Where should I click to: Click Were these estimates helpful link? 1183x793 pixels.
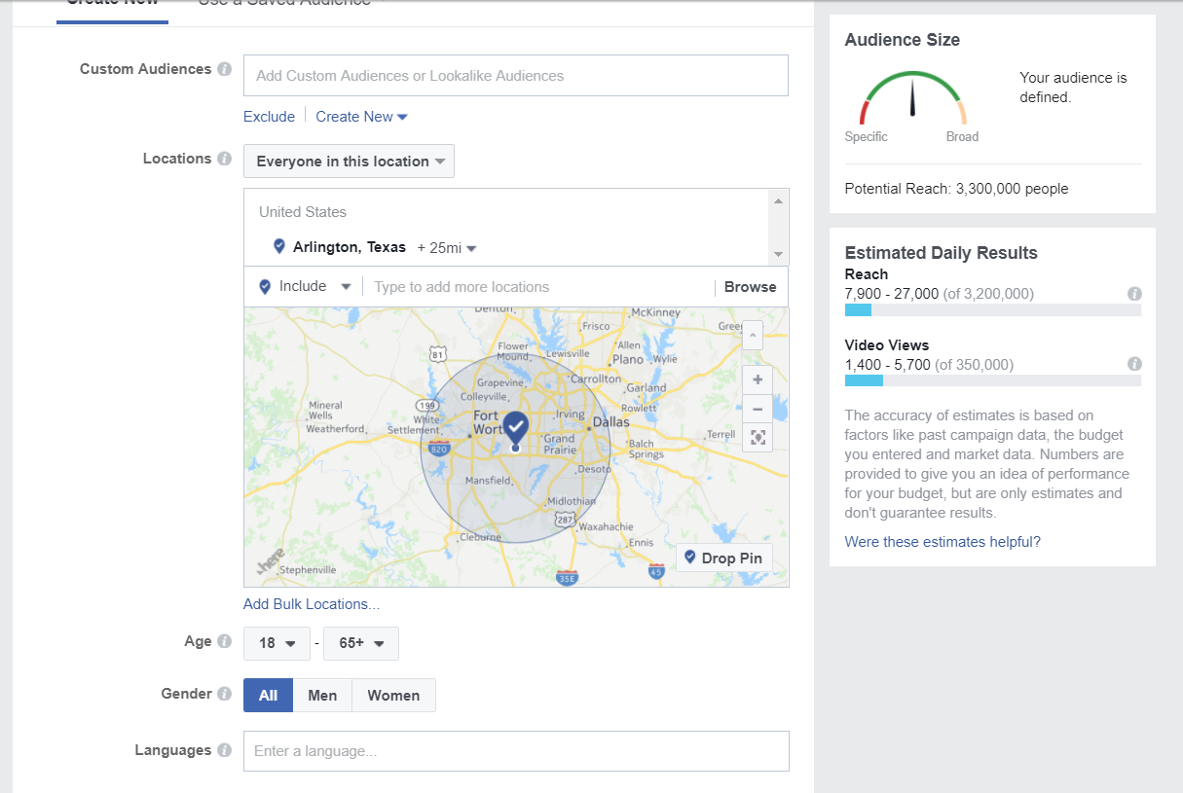point(943,542)
